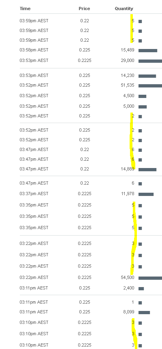This screenshot has height=349, width=162.
Task: Click the quantity value 2,400
Action: pyautogui.click(x=129, y=288)
